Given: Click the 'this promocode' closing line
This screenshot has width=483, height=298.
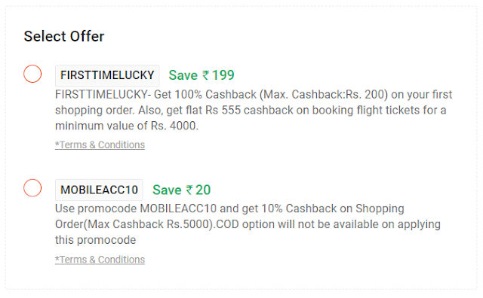Looking at the screenshot, I should 96,240.
